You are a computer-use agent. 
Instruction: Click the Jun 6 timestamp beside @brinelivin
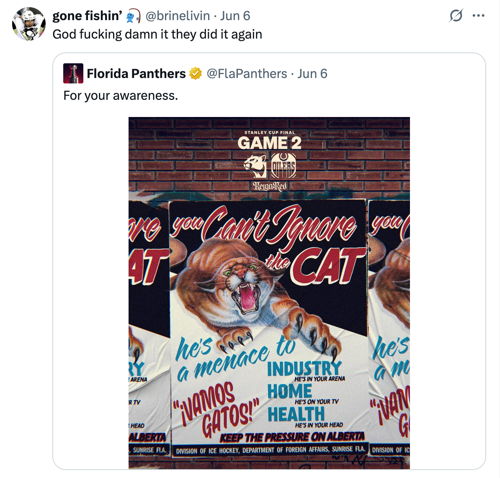(235, 16)
